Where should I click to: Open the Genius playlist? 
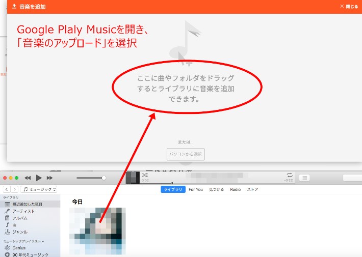pyautogui.click(x=30, y=248)
